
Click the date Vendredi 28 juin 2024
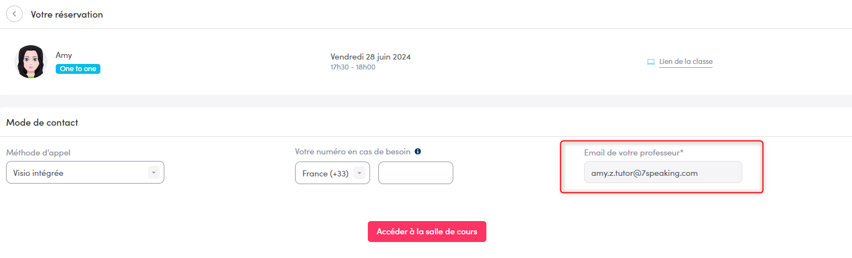click(371, 57)
